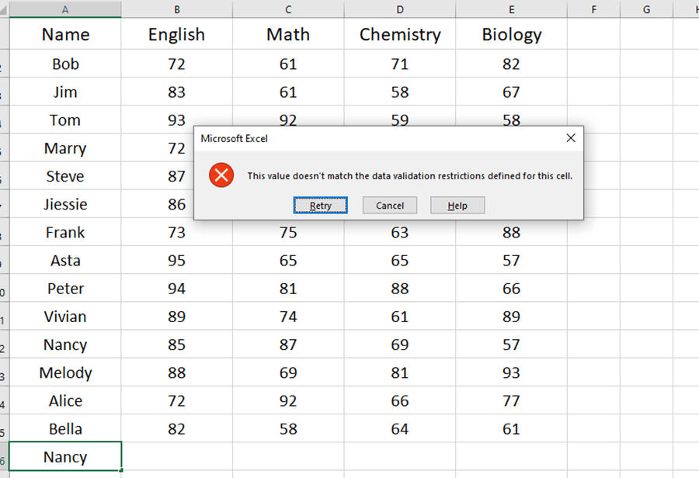
Task: Select the Chemistry header cell
Action: point(400,34)
